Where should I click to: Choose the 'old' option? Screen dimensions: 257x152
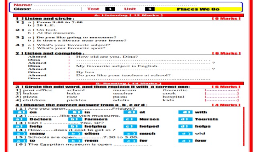(x=200, y=134)
